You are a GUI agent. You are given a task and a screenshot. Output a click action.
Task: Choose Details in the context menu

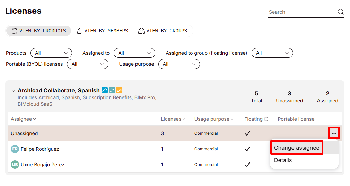pos(283,160)
